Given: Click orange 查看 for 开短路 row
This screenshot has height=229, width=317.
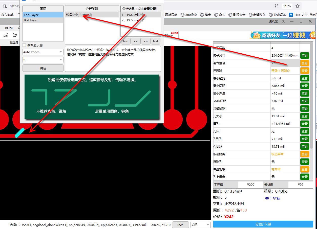Looking at the screenshot, I should coord(305,71).
